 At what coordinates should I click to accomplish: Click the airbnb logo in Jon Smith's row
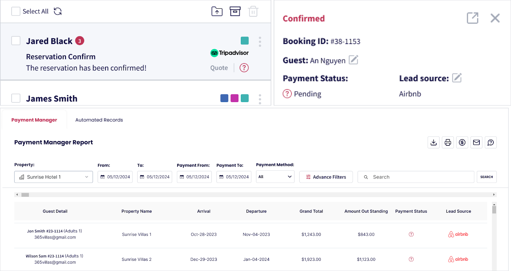point(458,234)
